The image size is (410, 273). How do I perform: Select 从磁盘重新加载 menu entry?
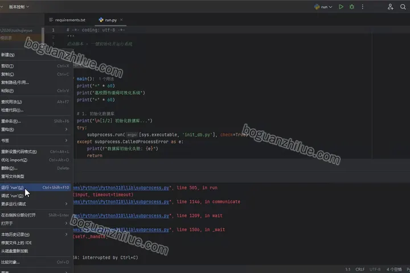point(35,251)
